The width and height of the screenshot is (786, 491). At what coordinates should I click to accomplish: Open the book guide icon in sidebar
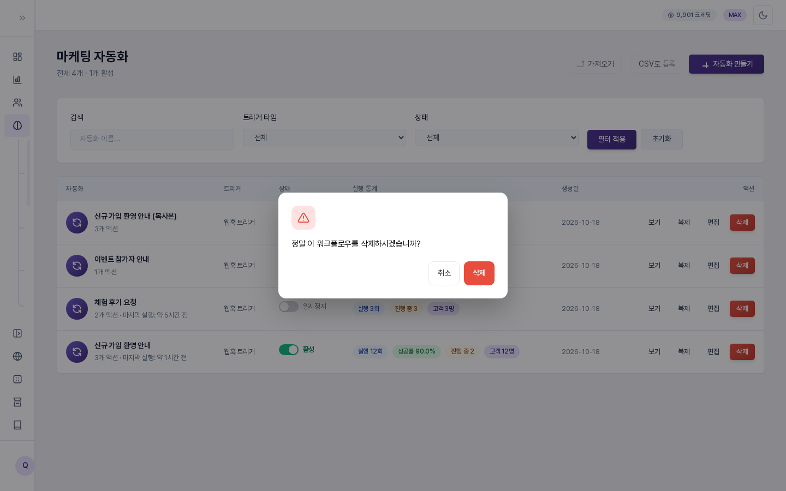pos(17,425)
